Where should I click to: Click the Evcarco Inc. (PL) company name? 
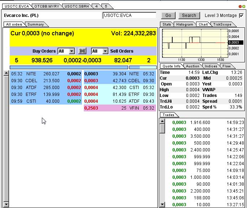pyautogui.click(x=21, y=16)
